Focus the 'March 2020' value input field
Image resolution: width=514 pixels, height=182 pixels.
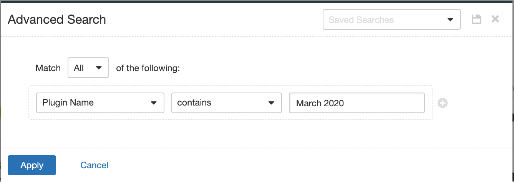tap(357, 103)
